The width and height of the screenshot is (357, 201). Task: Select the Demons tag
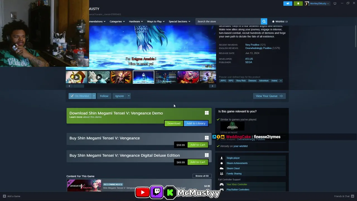pyautogui.click(x=252, y=81)
